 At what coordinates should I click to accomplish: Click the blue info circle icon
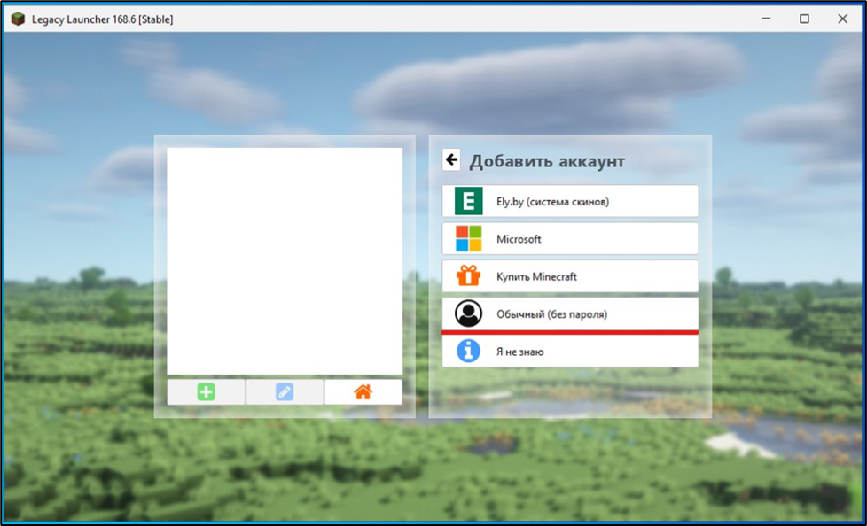(x=468, y=352)
